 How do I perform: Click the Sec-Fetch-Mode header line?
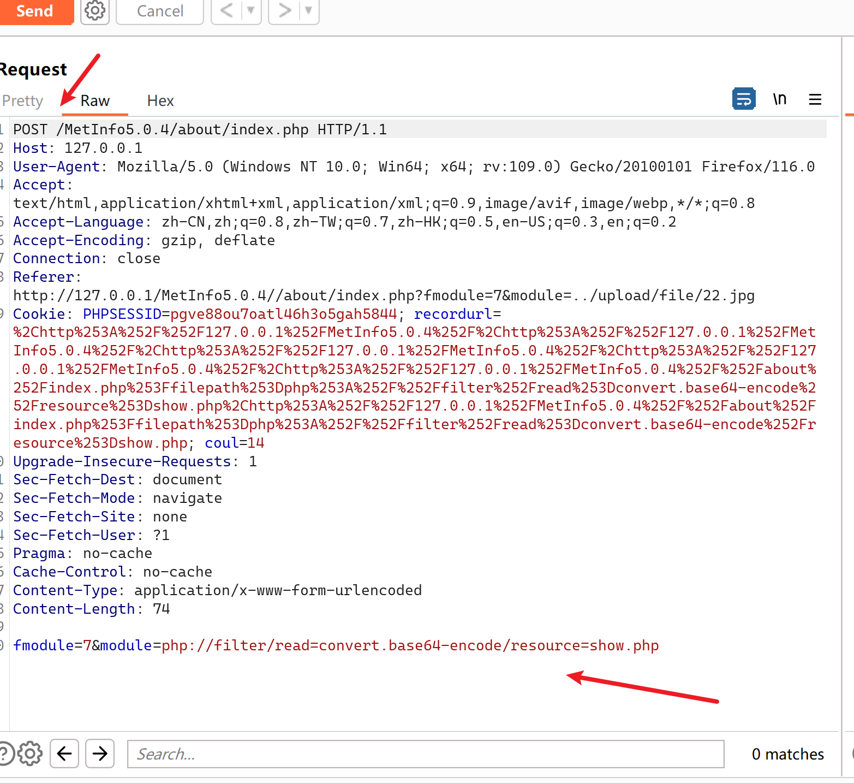[117, 498]
